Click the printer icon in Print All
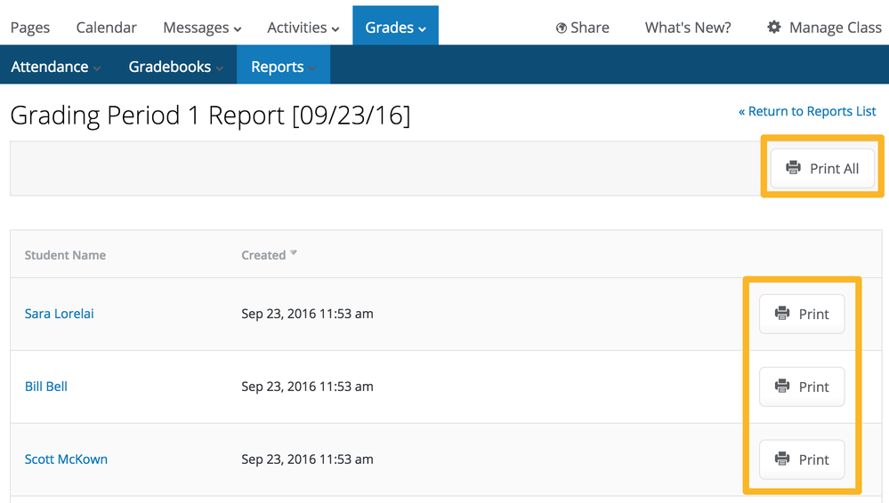 [793, 168]
